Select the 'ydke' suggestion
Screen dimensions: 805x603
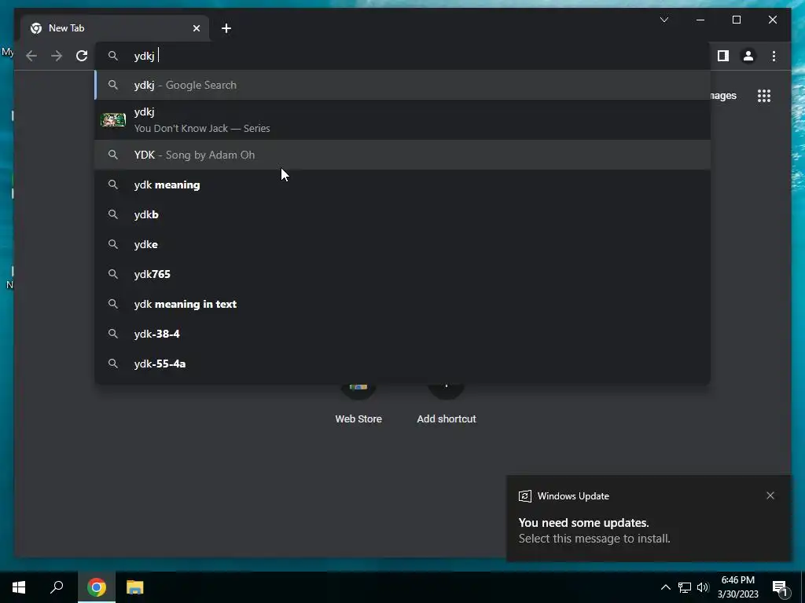point(402,244)
